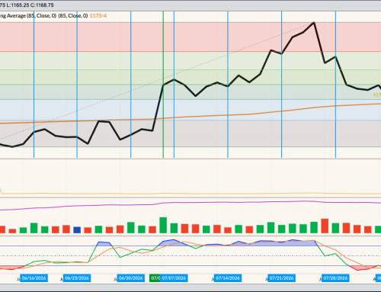
Task: Click the green vertical line on price chart
Action: tap(163, 85)
